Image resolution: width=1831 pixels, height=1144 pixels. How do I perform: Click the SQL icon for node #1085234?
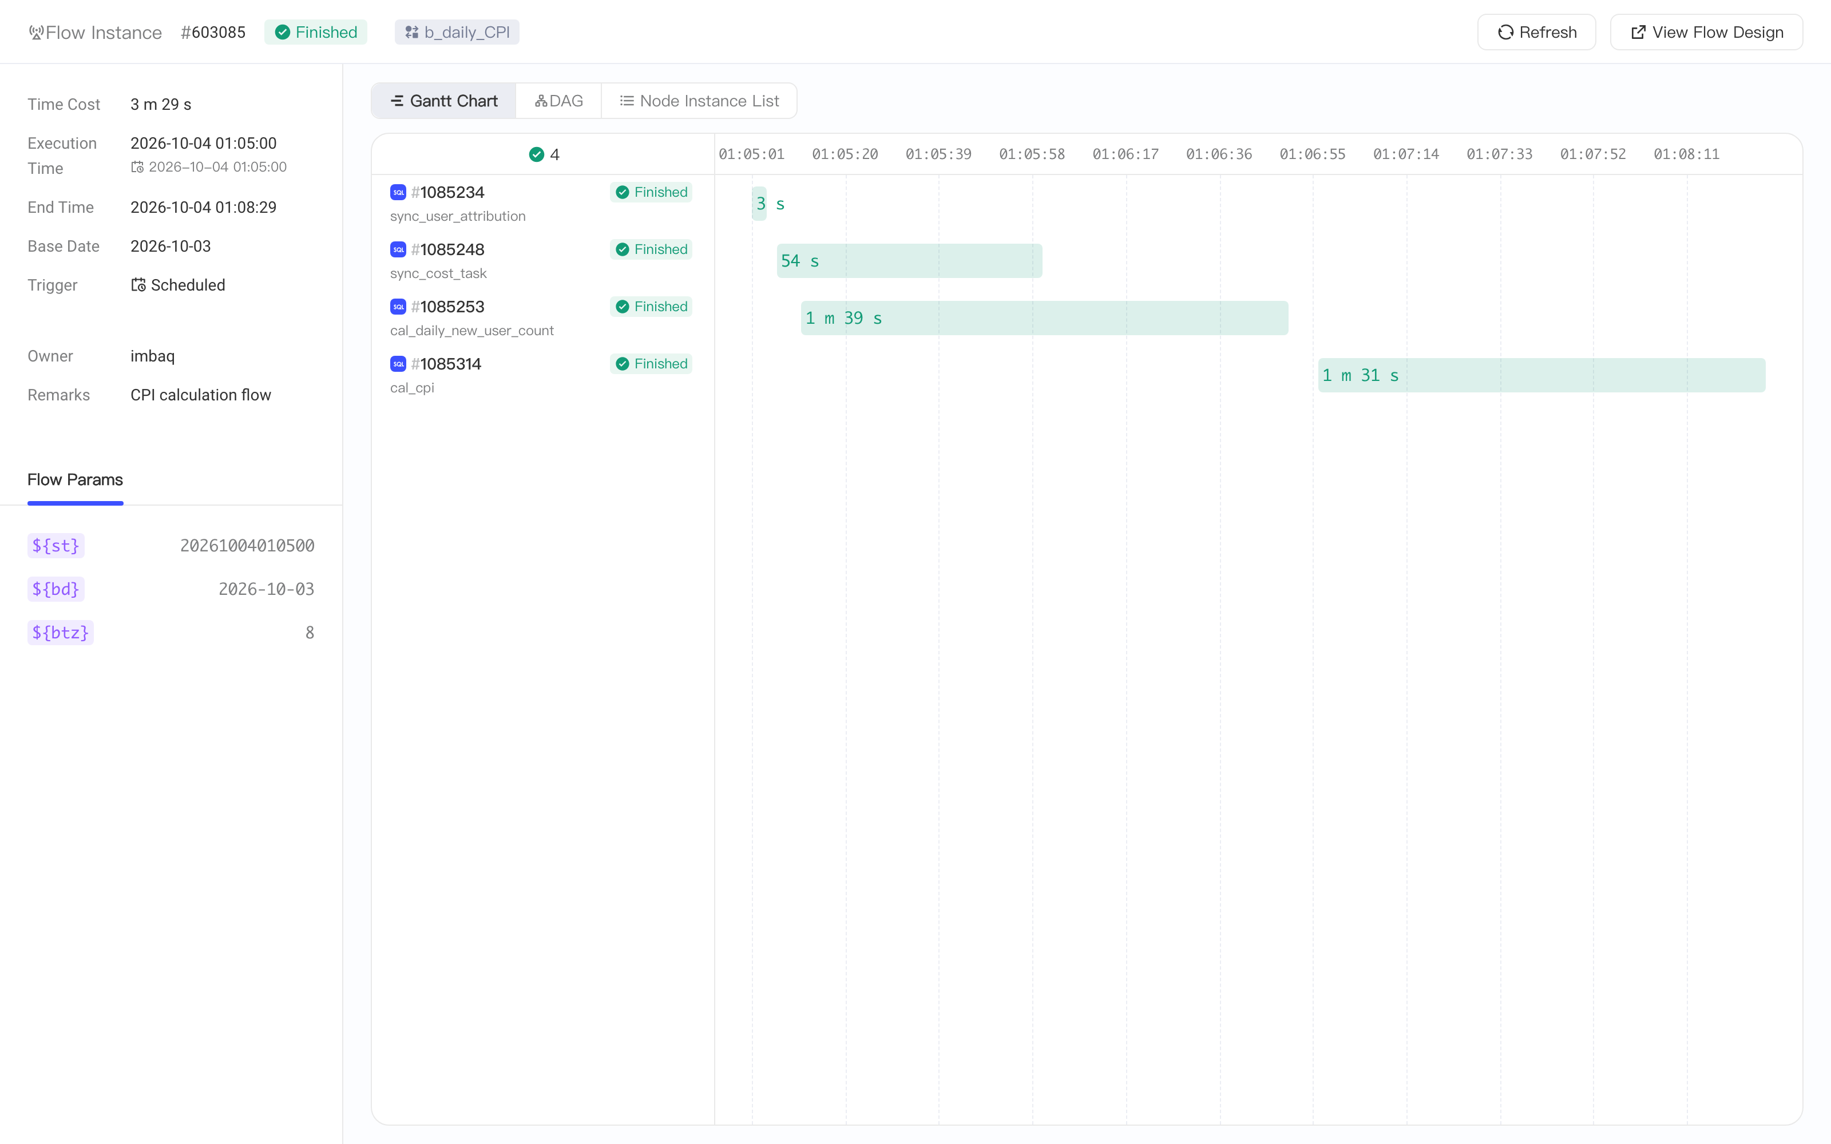coord(398,192)
